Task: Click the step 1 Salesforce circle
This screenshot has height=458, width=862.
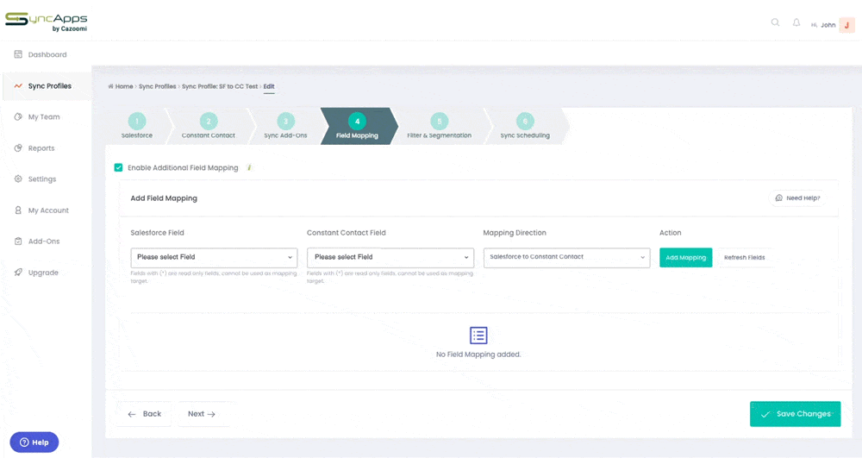Action: [137, 121]
